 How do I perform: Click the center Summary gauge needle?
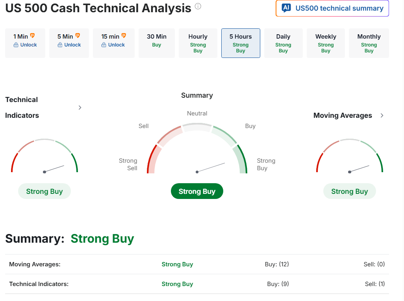point(211,167)
